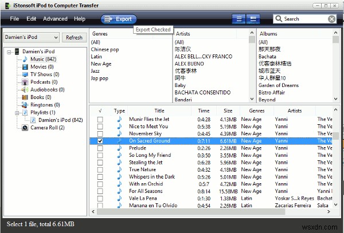Collapse the Playlists tree node

click(17, 113)
